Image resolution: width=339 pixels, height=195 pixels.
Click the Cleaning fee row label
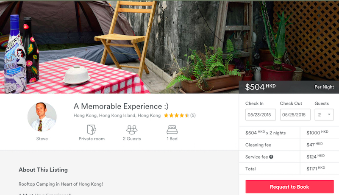click(x=258, y=145)
